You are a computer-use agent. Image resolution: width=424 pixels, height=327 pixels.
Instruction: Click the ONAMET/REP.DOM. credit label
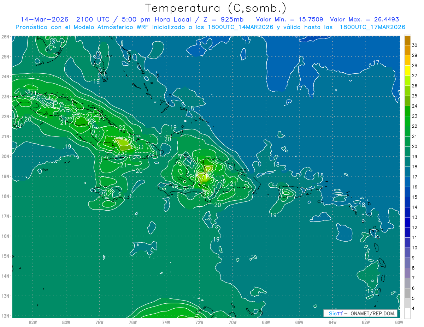(373, 314)
